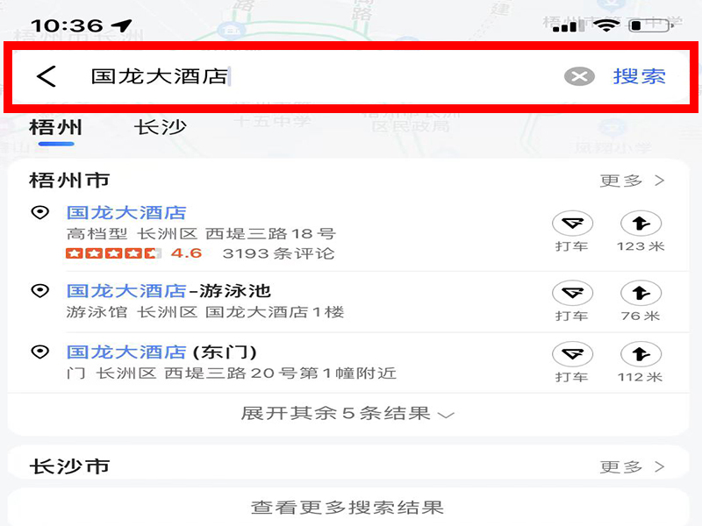The height and width of the screenshot is (526, 702).
Task: Tap location pin icon beside 国龙大酒店-游泳池
Action: 39,291
